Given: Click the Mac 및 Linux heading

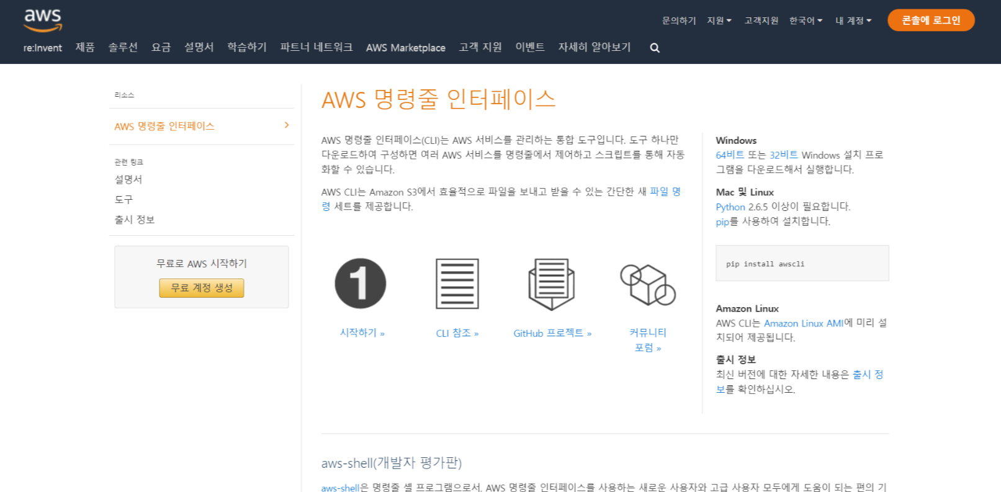Looking at the screenshot, I should (745, 192).
